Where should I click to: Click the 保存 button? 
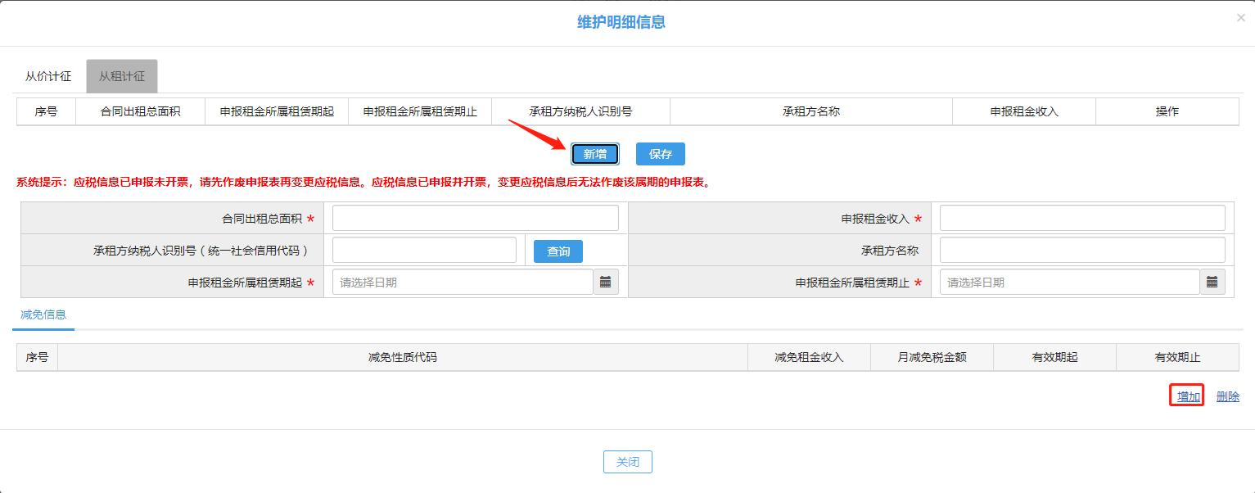(x=661, y=154)
